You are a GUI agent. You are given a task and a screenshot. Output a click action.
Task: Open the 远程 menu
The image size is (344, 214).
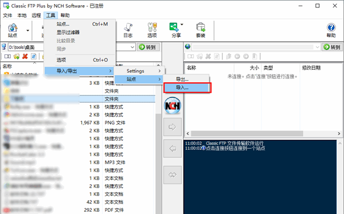(x=36, y=15)
